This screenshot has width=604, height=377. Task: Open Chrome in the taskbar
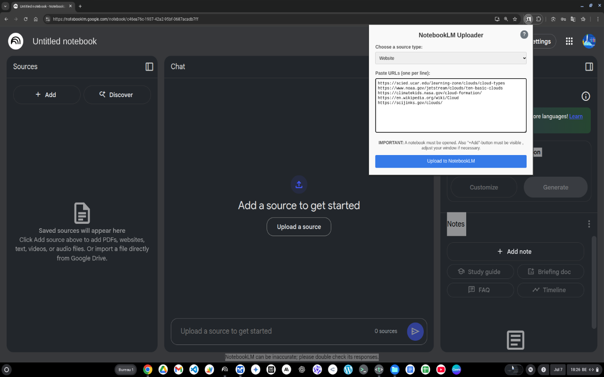coord(148,370)
